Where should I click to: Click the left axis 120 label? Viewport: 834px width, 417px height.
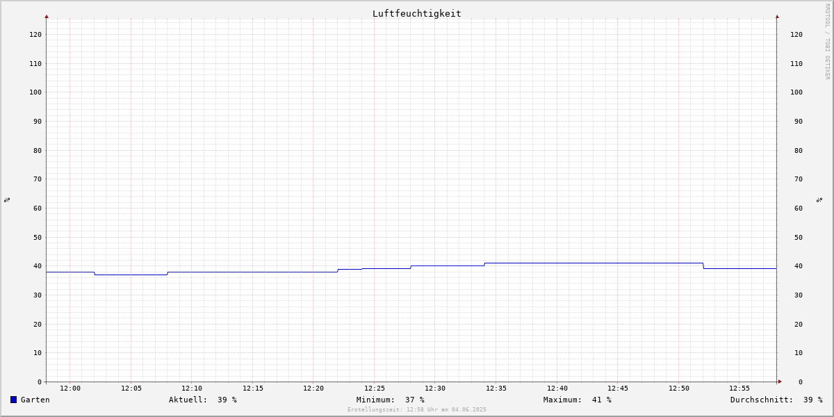35,34
